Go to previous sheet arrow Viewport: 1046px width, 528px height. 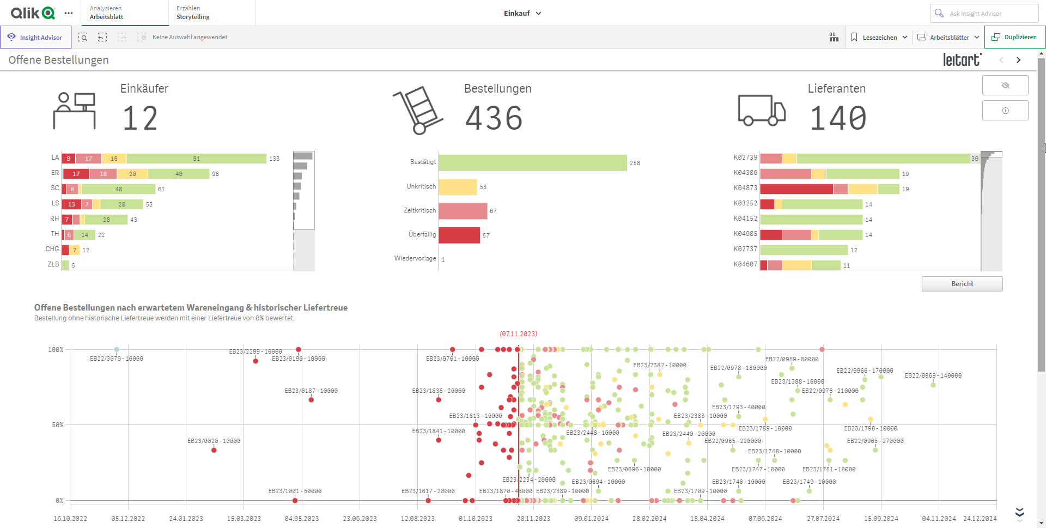1001,60
